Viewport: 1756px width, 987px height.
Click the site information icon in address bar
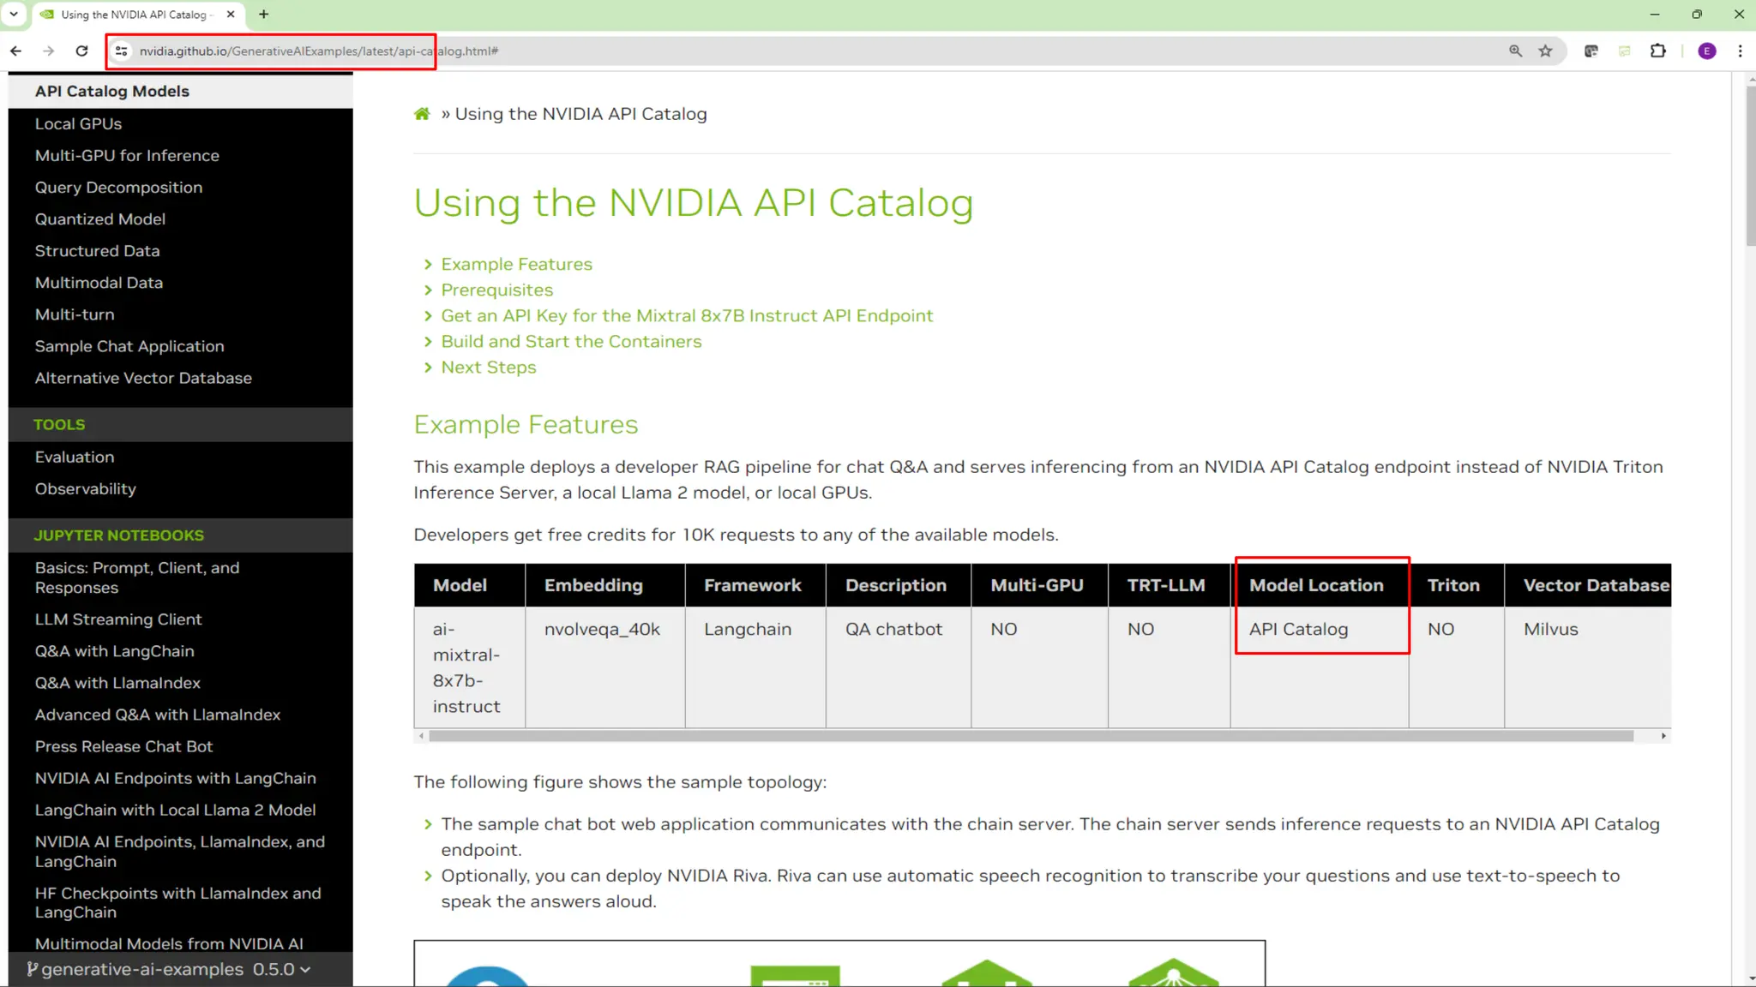click(122, 51)
